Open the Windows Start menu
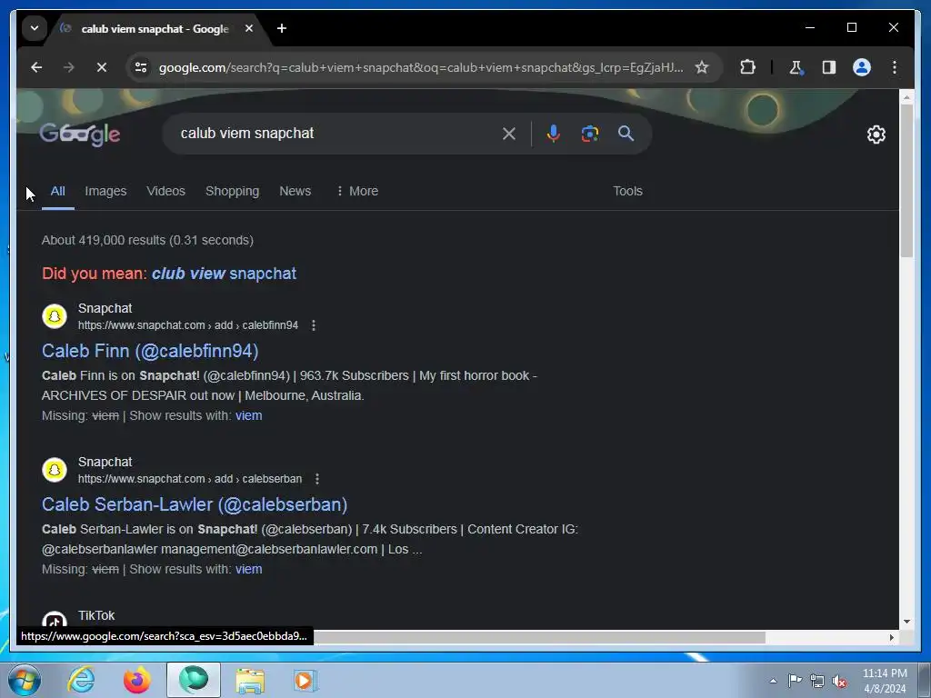931x698 pixels. (x=25, y=680)
